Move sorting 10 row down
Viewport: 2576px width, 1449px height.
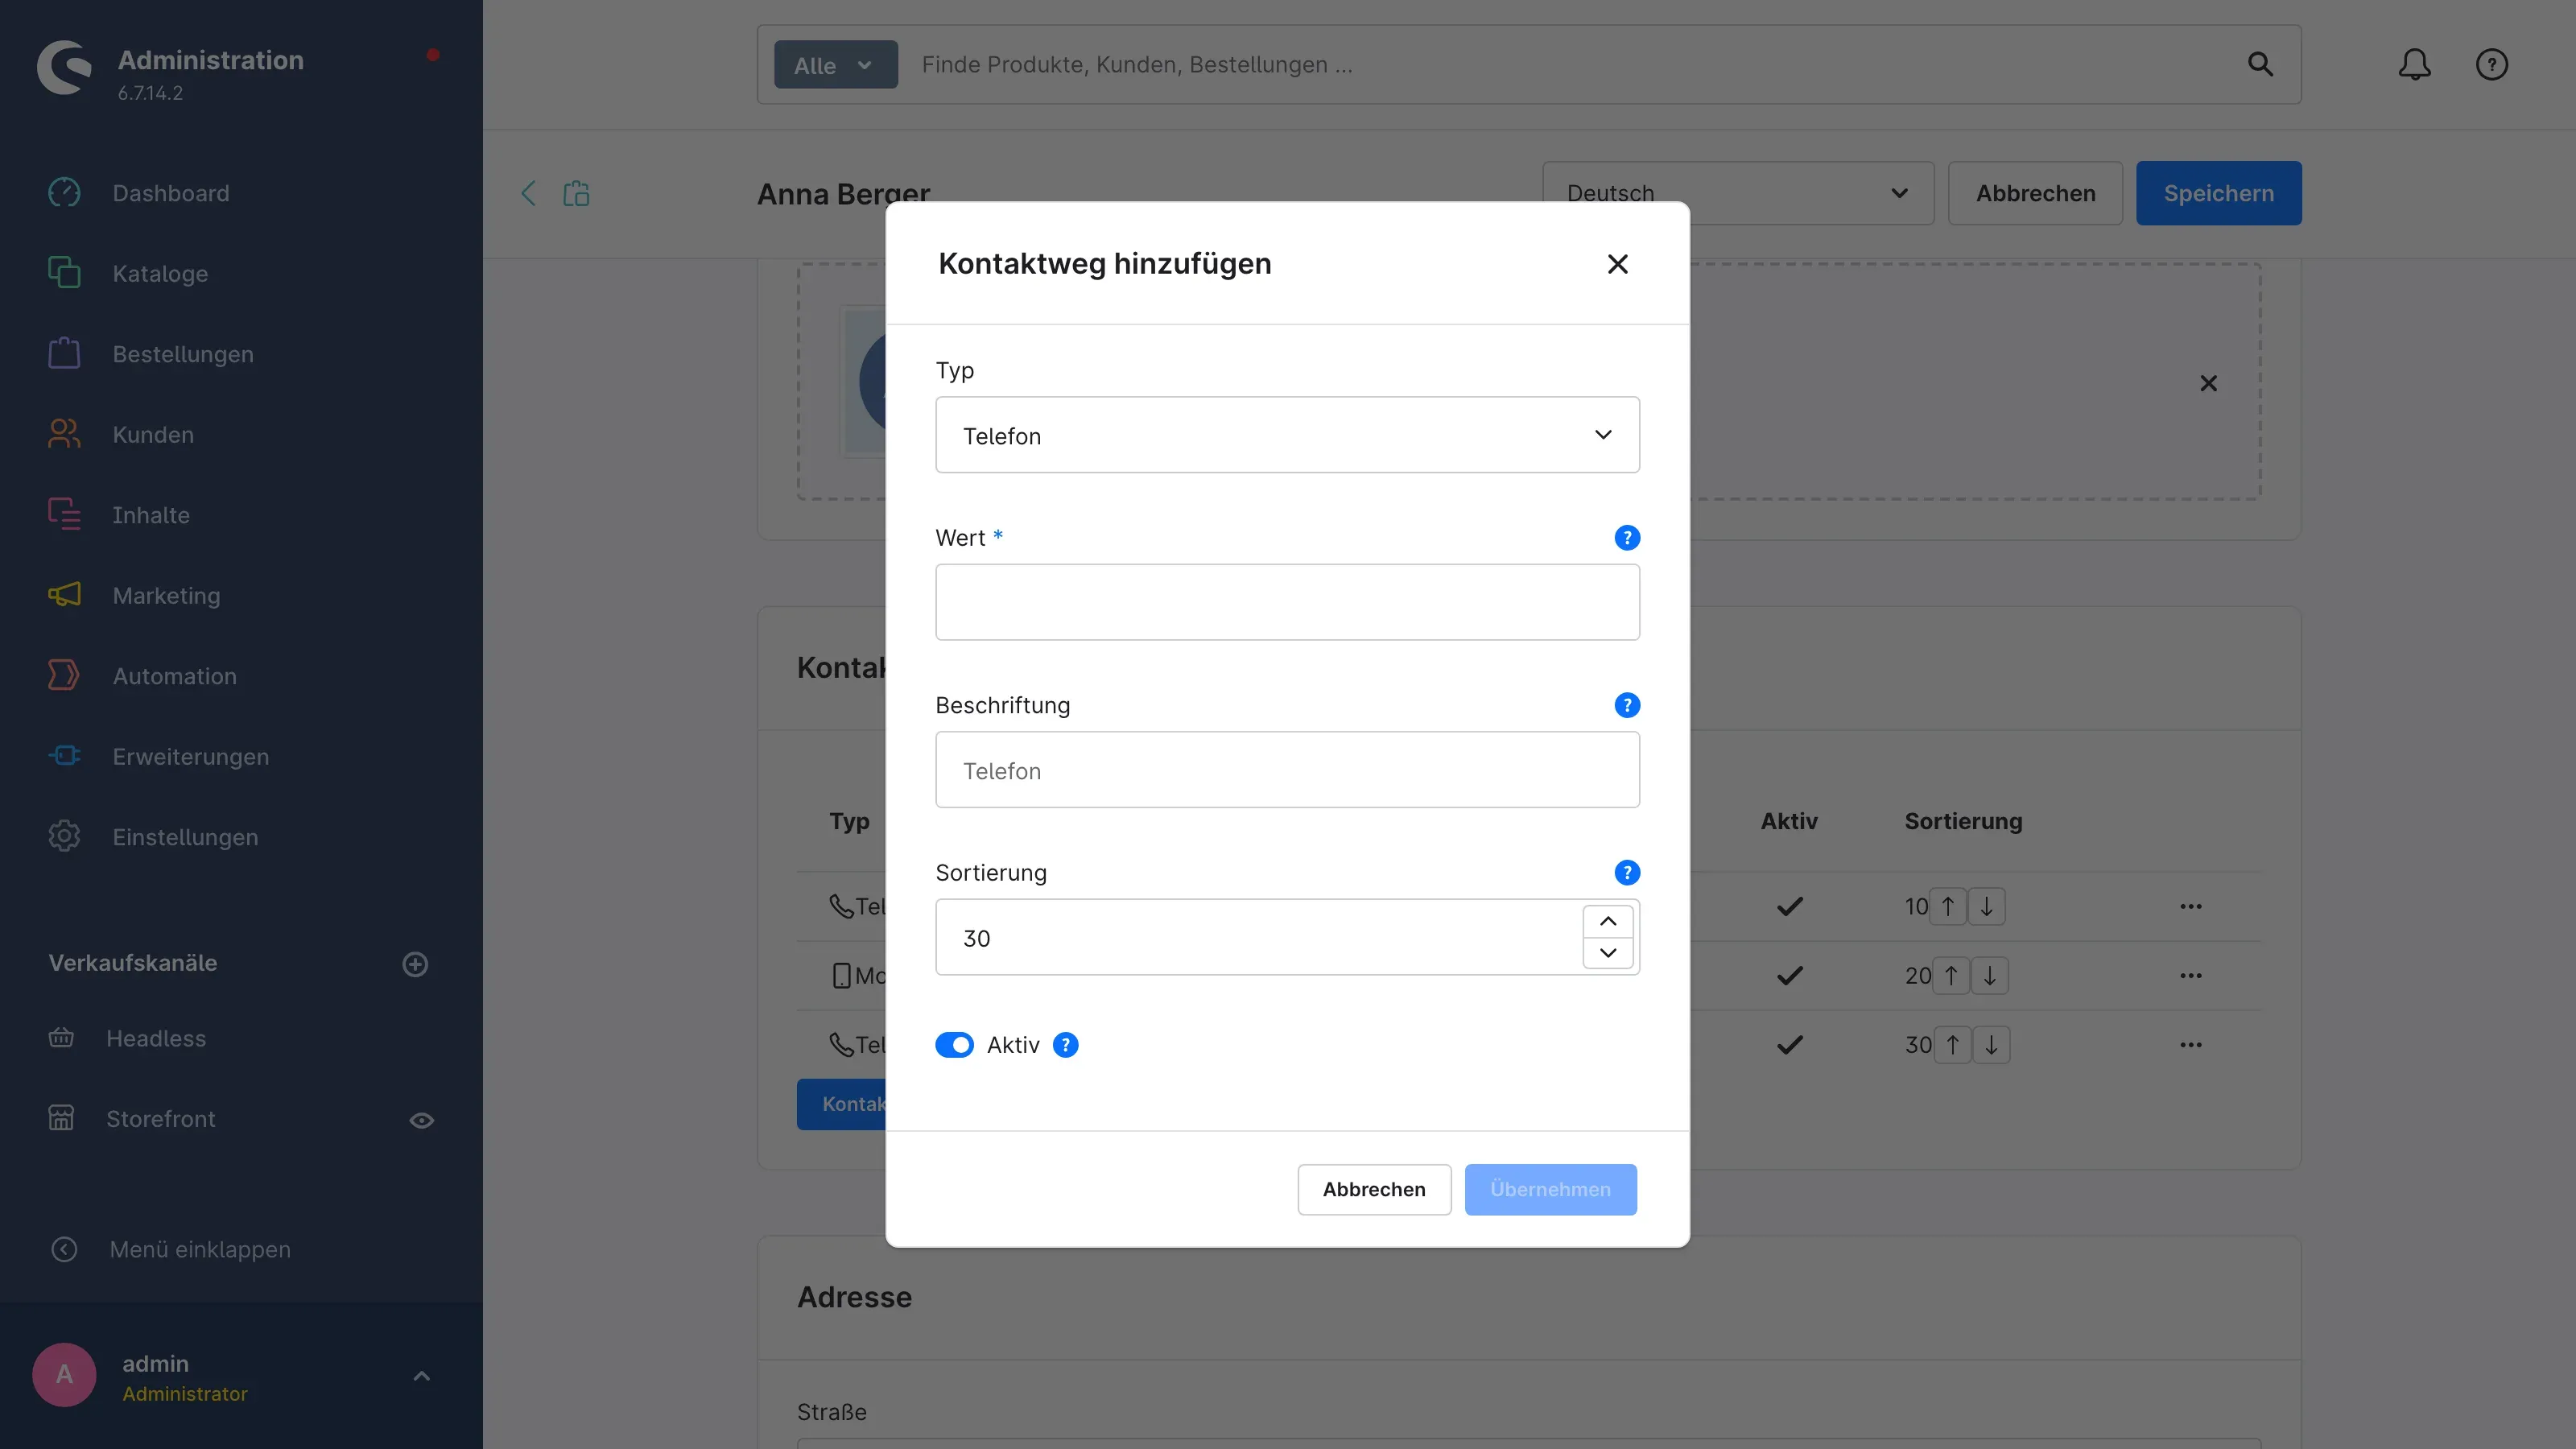1987,906
